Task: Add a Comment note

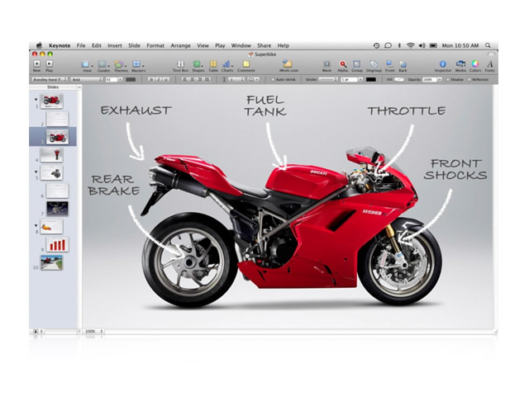Action: point(246,66)
